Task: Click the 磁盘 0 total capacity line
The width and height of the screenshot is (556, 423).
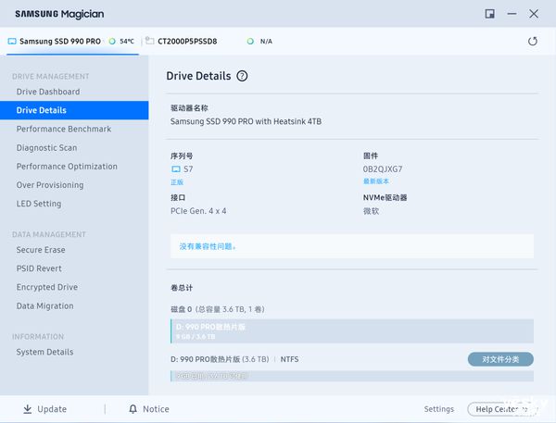Action: [218, 309]
